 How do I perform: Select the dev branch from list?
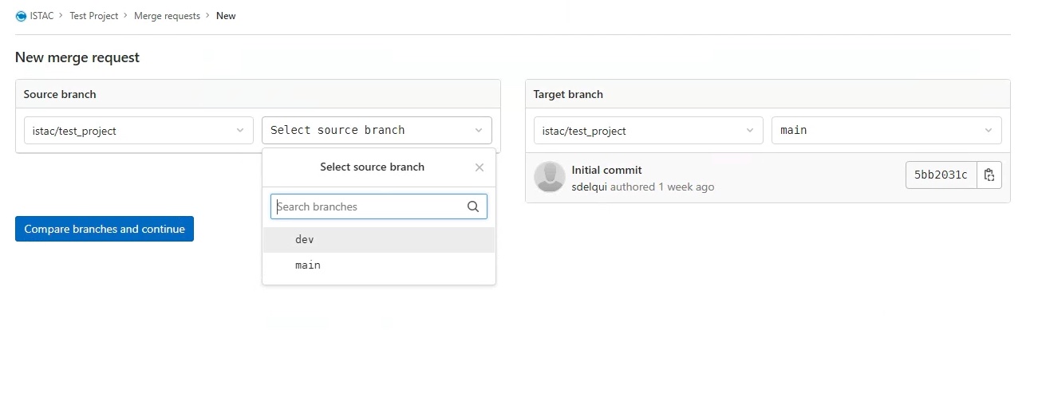pyautogui.click(x=379, y=240)
